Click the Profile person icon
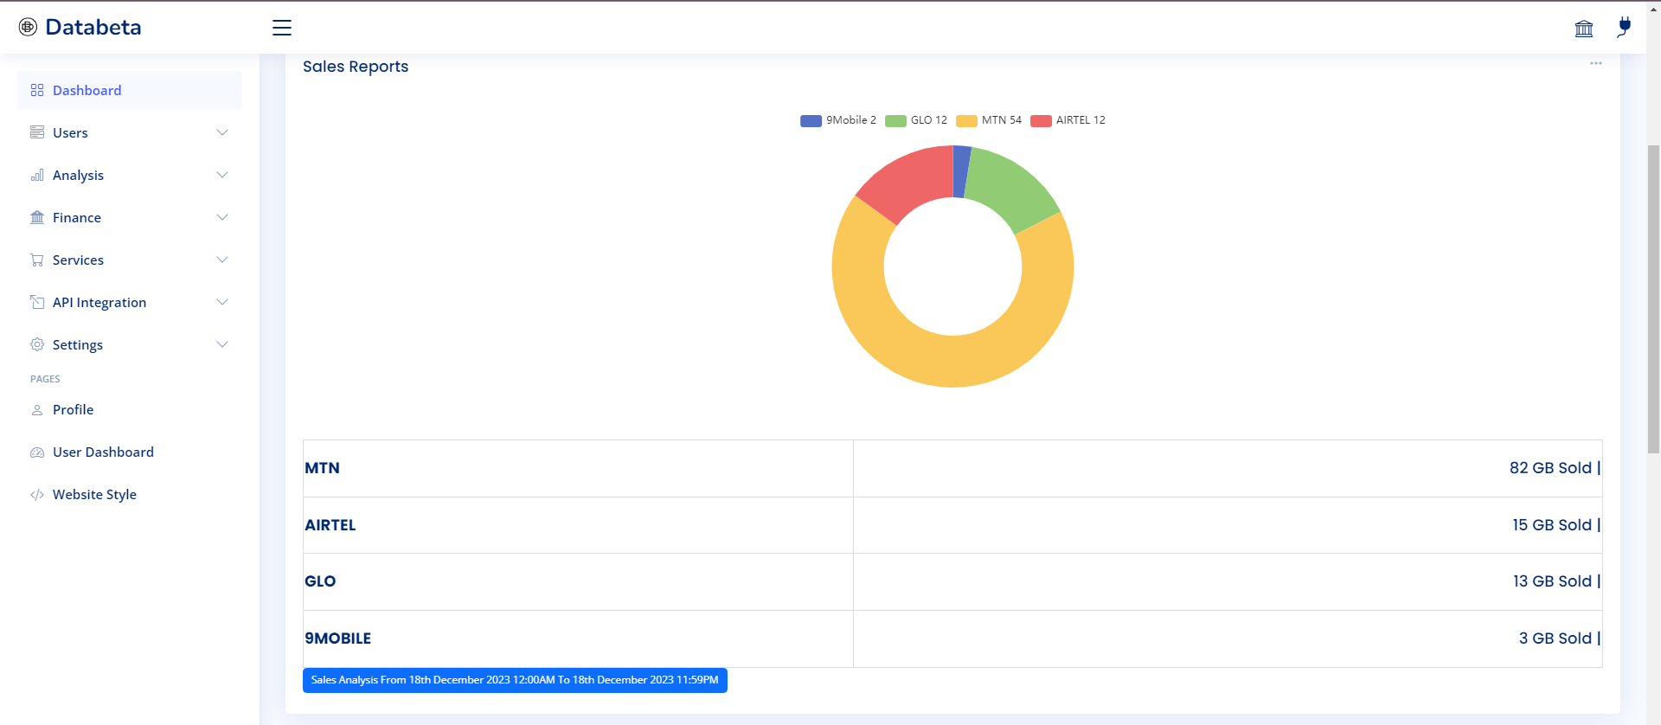 coord(37,410)
